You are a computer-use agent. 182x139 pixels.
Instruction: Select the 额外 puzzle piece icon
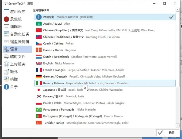coord(6,72)
